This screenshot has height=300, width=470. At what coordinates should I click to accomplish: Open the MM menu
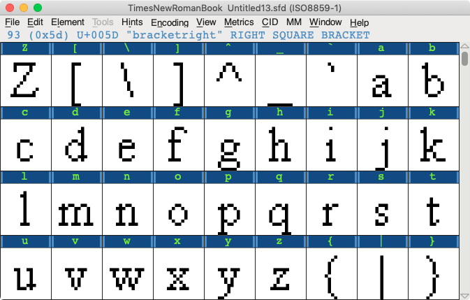click(x=294, y=22)
